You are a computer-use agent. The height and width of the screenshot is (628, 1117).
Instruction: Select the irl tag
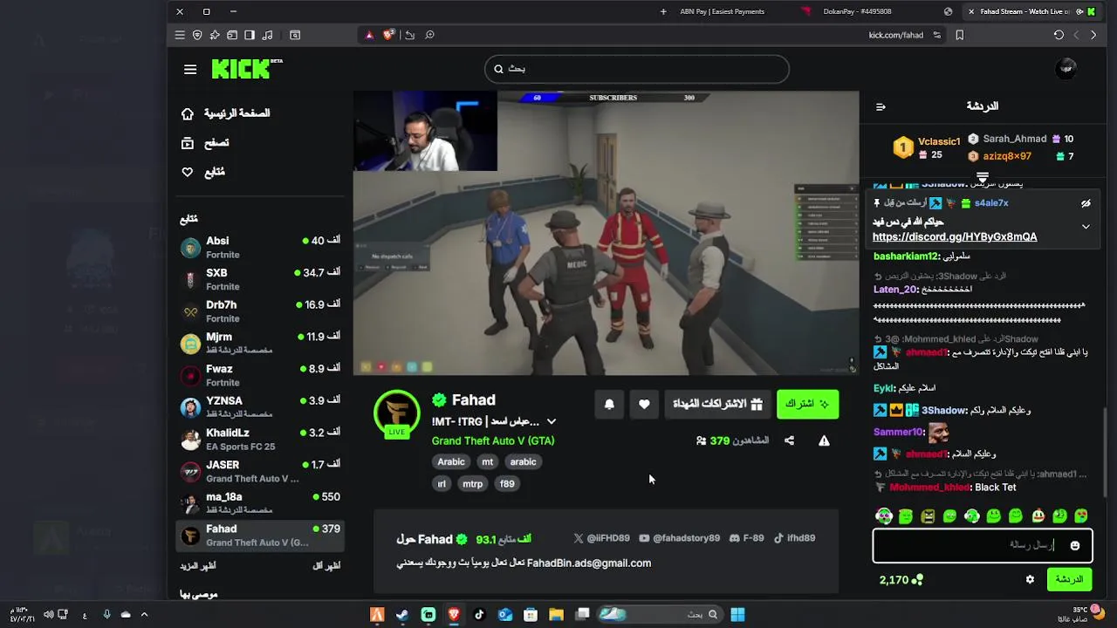tap(442, 483)
